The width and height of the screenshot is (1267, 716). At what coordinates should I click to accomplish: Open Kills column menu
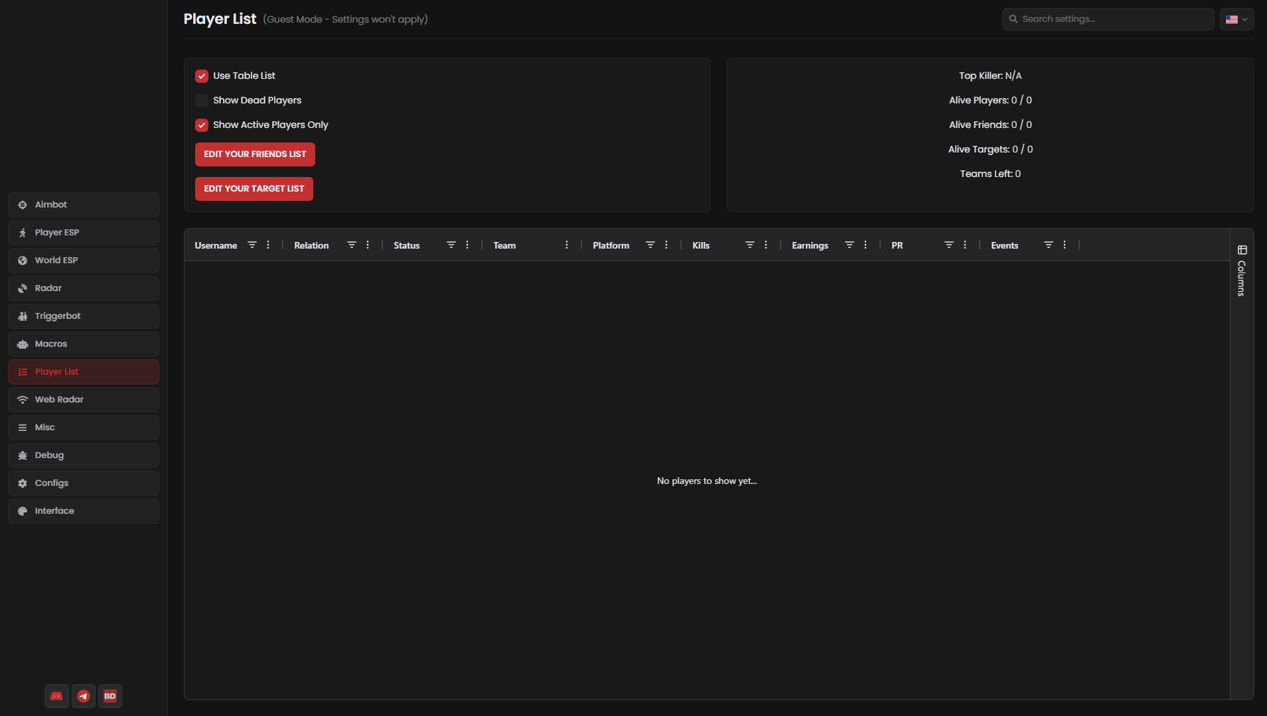(x=766, y=245)
